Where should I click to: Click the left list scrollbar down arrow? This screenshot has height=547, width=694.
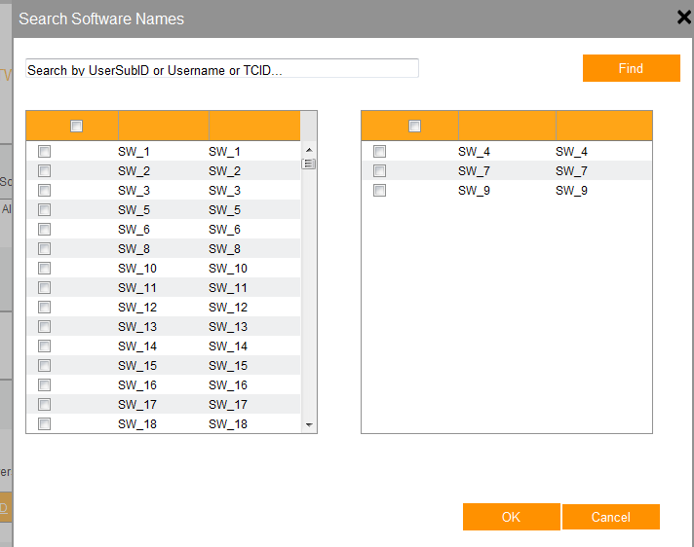[309, 425]
